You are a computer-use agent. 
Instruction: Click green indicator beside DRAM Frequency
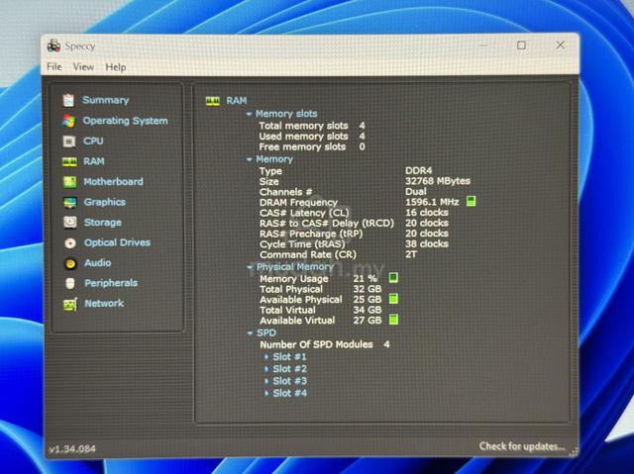(471, 201)
